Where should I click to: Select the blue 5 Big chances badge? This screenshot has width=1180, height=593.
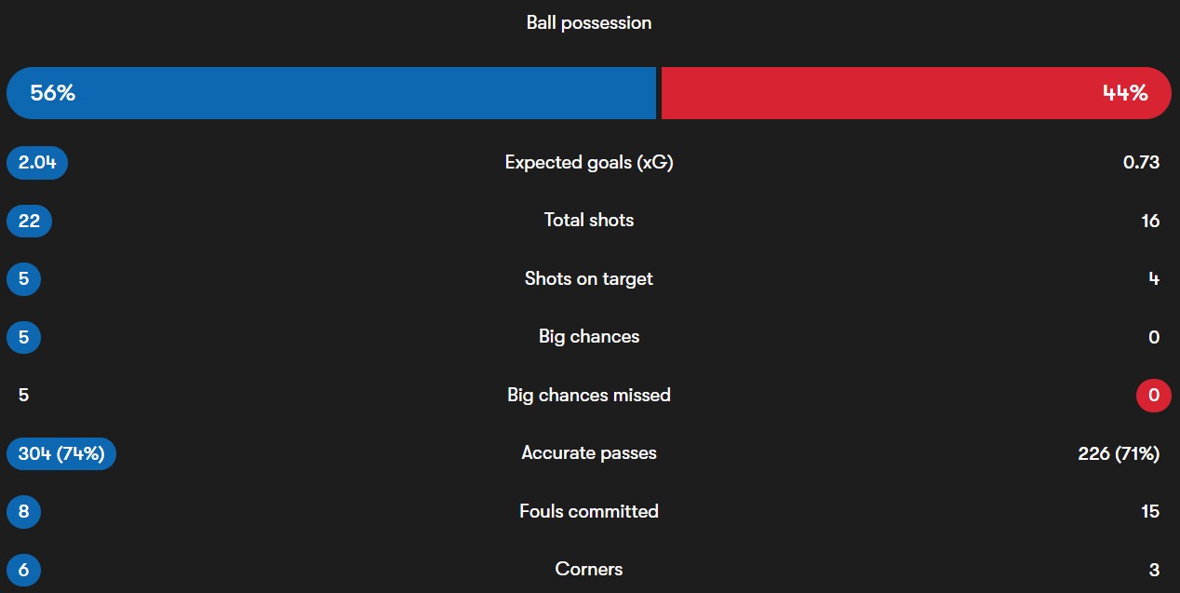(23, 337)
